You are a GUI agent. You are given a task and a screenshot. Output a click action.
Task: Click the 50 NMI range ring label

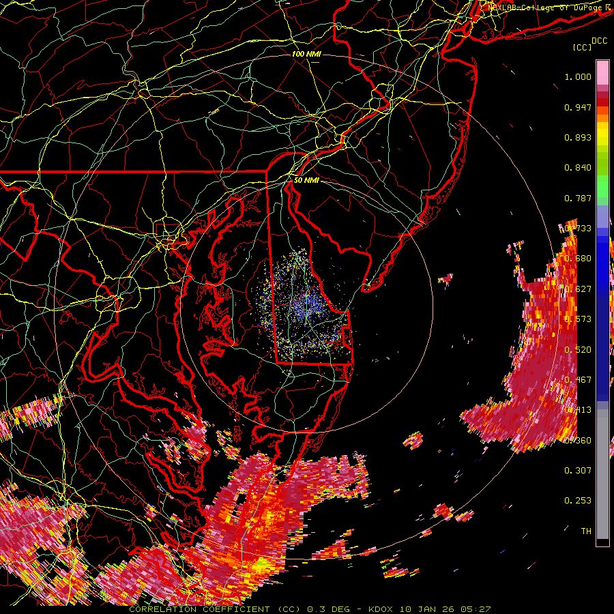[x=306, y=180]
